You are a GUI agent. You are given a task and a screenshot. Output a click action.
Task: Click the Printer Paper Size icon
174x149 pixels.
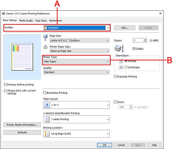click(x=46, y=47)
